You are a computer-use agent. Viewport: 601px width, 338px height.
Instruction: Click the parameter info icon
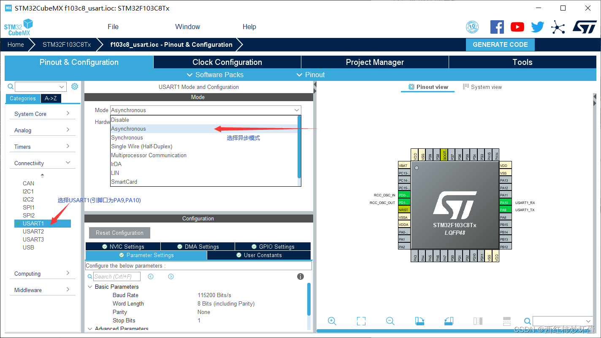300,276
